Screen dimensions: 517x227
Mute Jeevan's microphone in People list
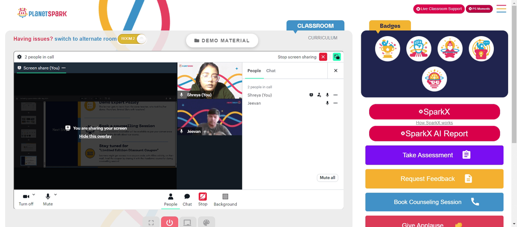(327, 103)
